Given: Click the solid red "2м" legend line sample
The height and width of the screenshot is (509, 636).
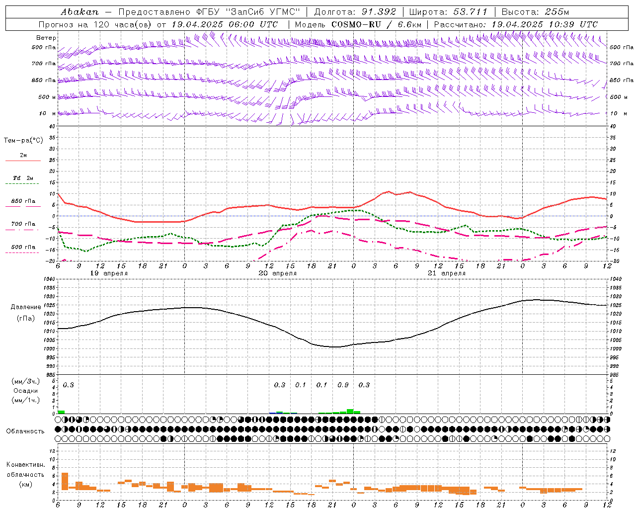Looking at the screenshot, I should point(23,161).
